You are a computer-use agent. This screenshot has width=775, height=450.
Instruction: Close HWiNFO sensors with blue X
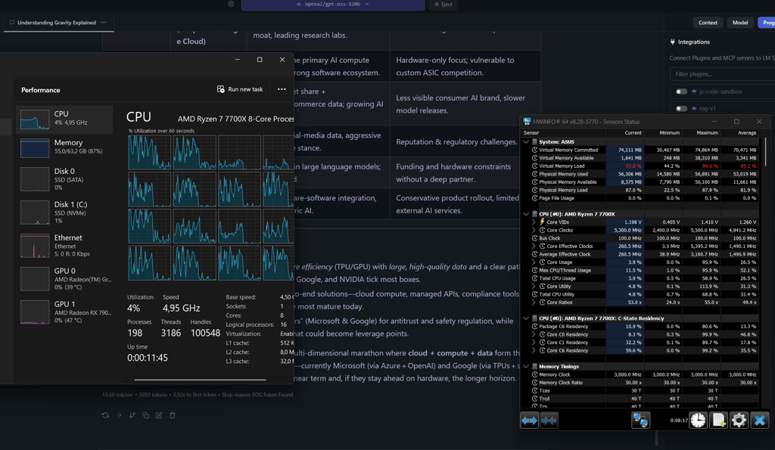click(x=760, y=421)
